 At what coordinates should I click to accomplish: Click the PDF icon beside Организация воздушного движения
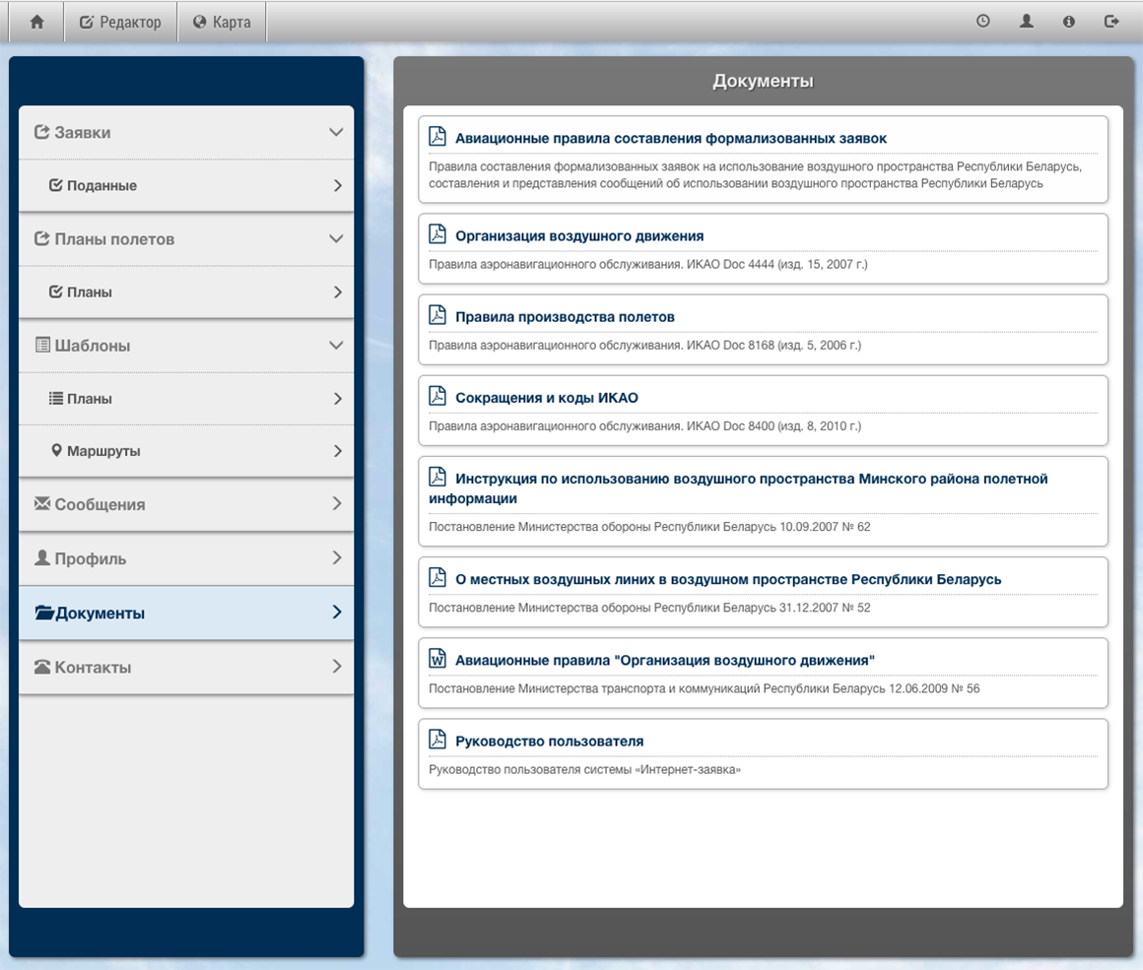tap(437, 234)
